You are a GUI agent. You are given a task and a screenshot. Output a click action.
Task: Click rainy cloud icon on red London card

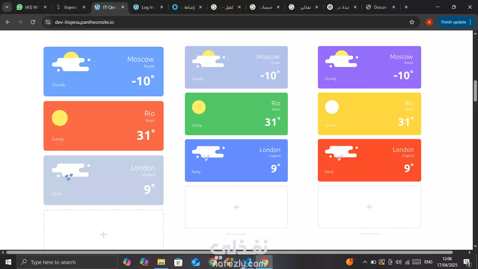tap(342, 153)
